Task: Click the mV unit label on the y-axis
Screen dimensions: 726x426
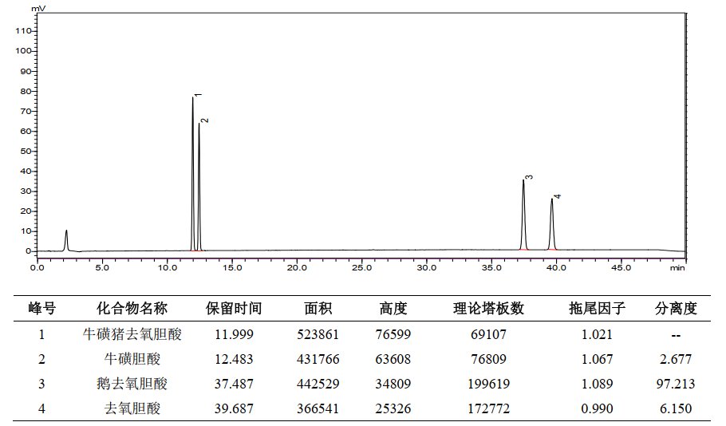Action: pos(38,8)
